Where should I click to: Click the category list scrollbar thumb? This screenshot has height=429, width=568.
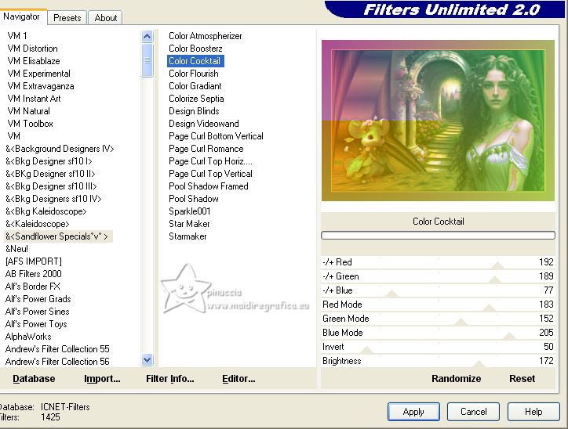click(x=147, y=60)
